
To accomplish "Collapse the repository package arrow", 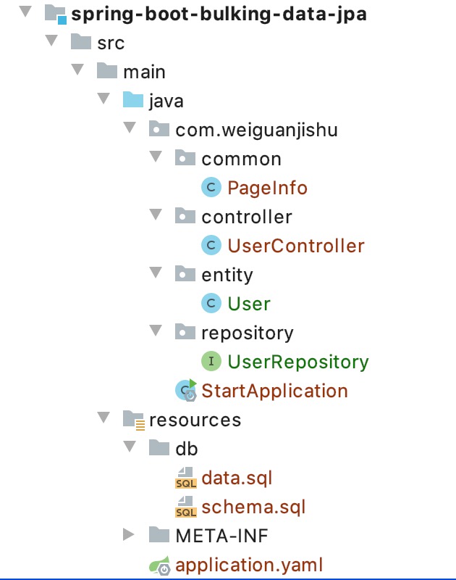I will coord(156,331).
